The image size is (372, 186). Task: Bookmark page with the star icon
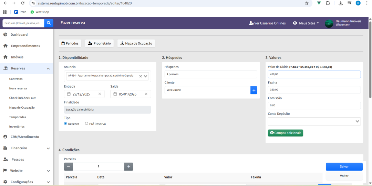tap(307, 3)
